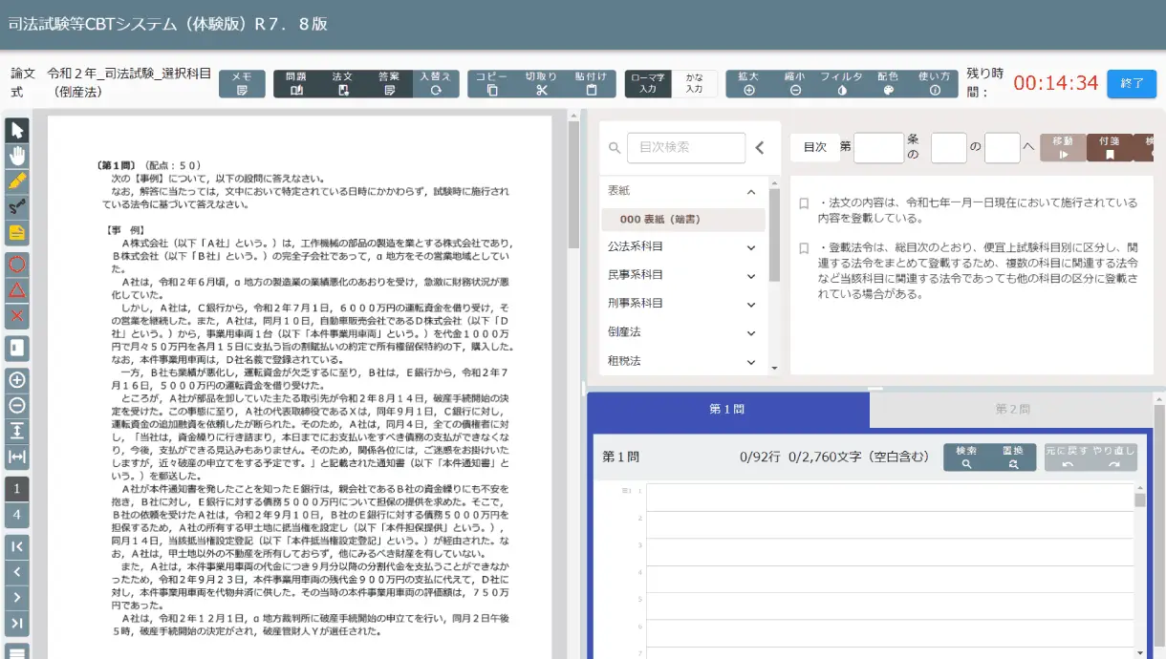Select the hand pan tool

17,156
